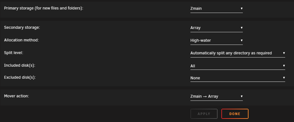Open the Mover action Zmain → Array dropdown
The image size is (294, 122).
[x=216, y=96]
